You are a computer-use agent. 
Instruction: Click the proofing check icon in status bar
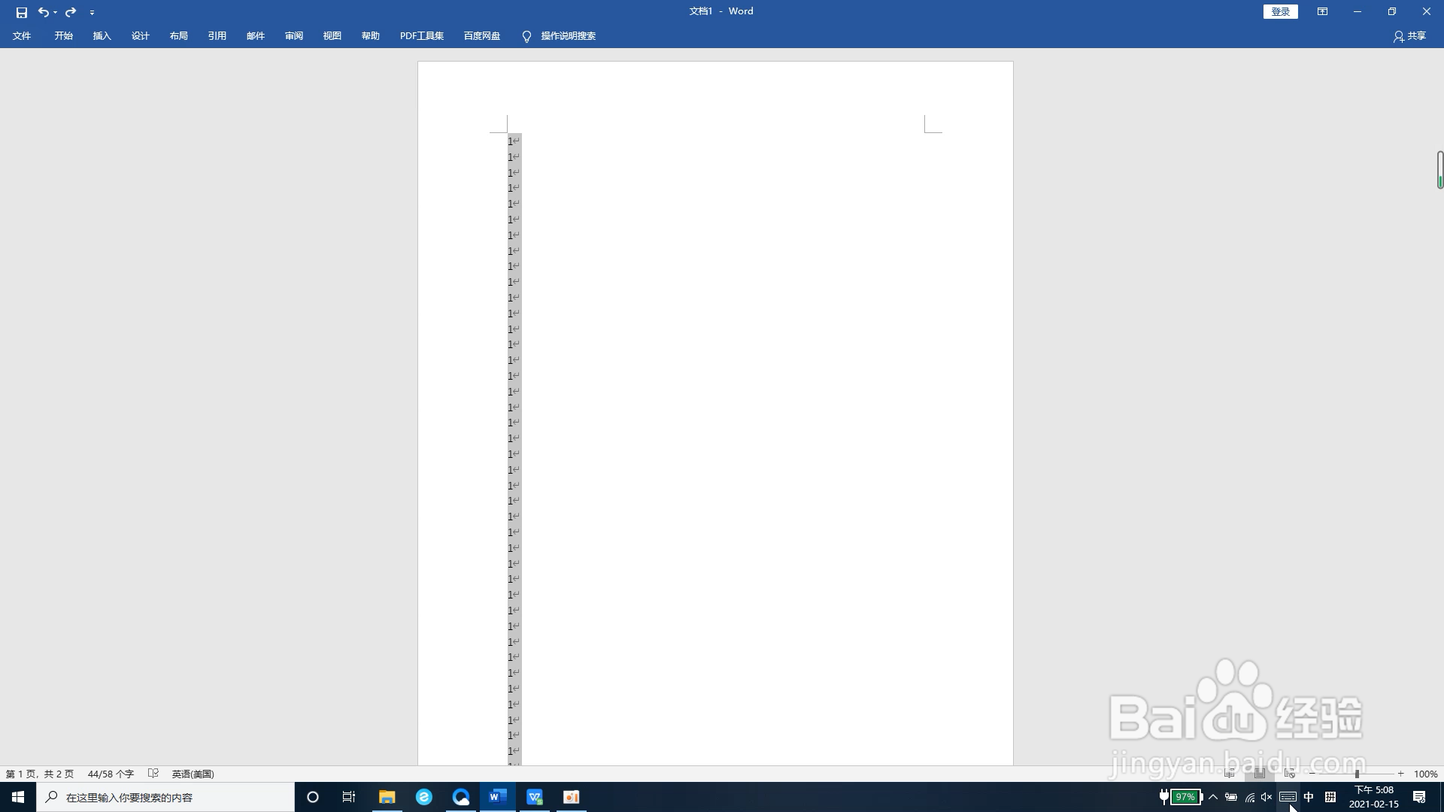pyautogui.click(x=153, y=774)
